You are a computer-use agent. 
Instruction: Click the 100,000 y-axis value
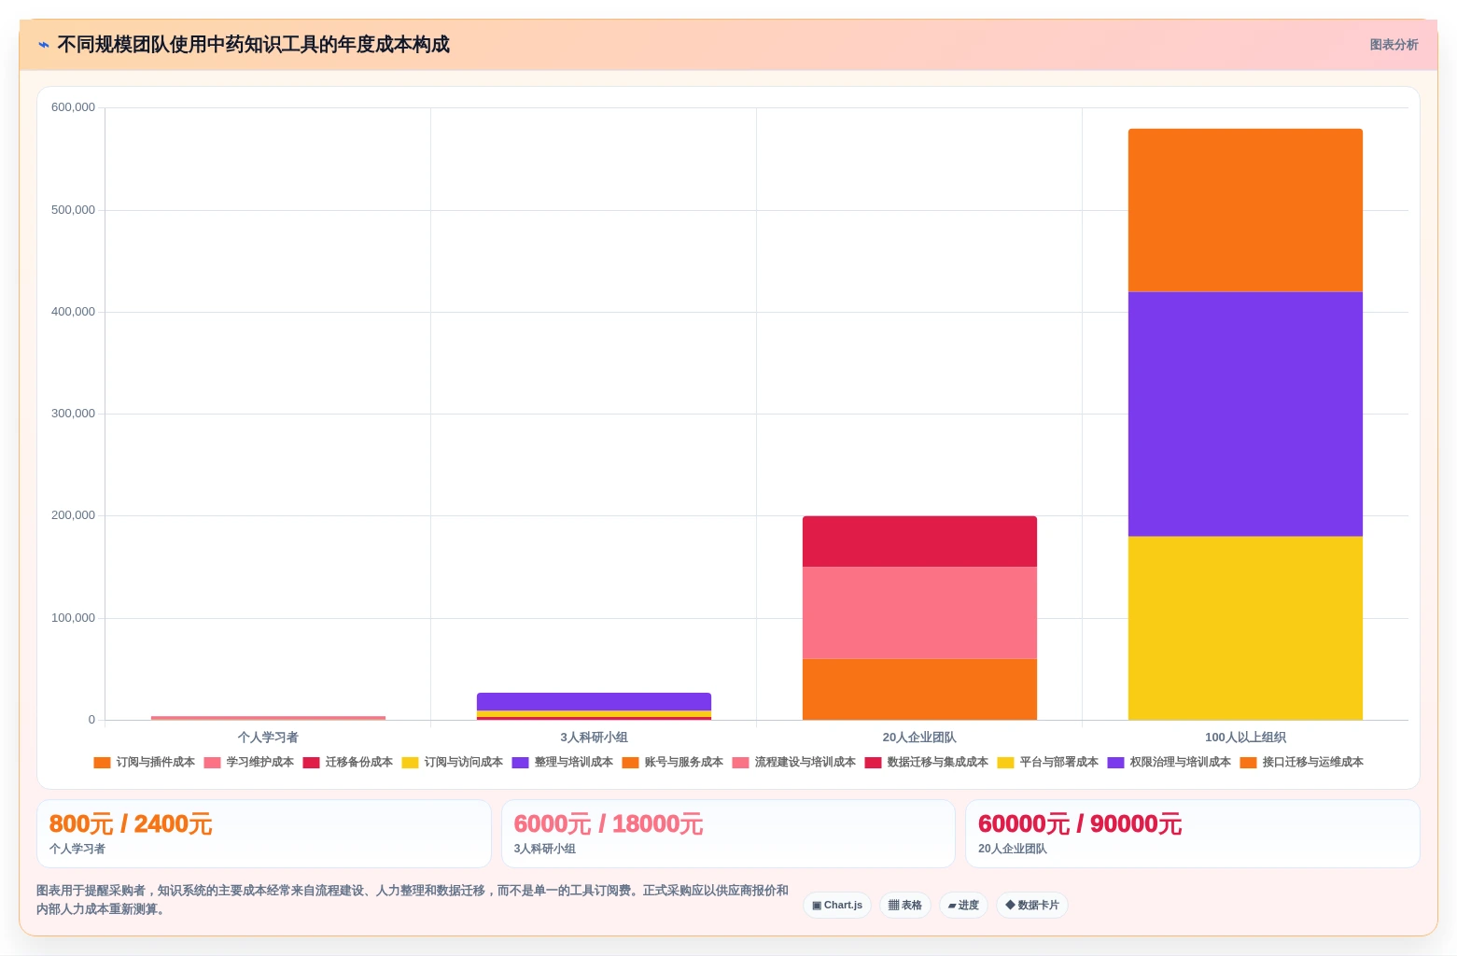click(x=73, y=618)
